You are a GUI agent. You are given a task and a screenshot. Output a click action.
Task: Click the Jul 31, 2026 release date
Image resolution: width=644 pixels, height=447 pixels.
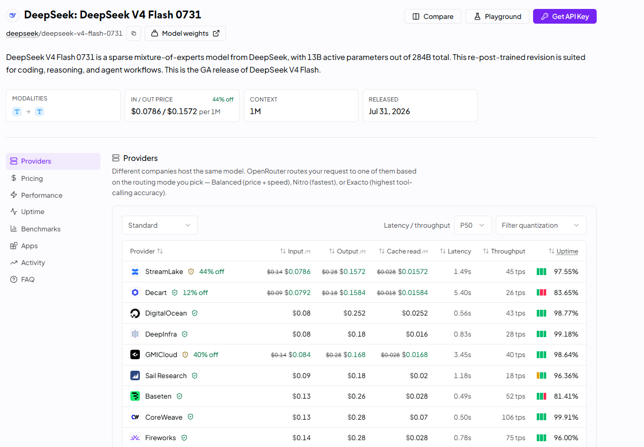click(x=389, y=111)
